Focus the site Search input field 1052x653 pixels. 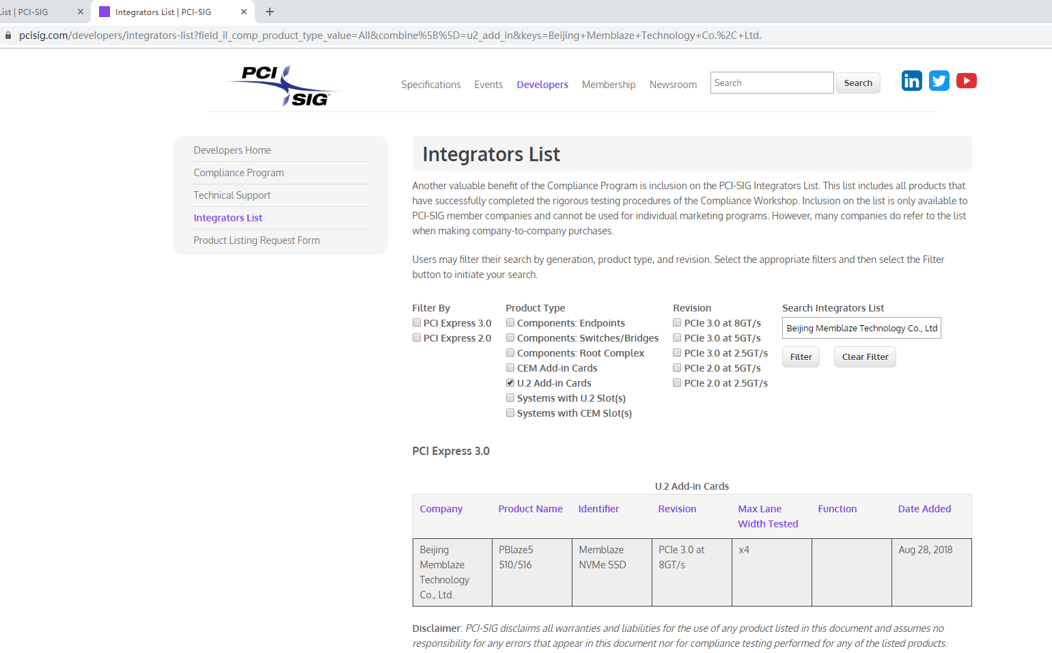772,83
